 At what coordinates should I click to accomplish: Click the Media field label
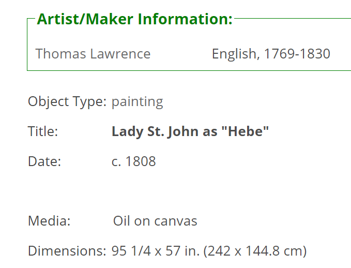(49, 221)
